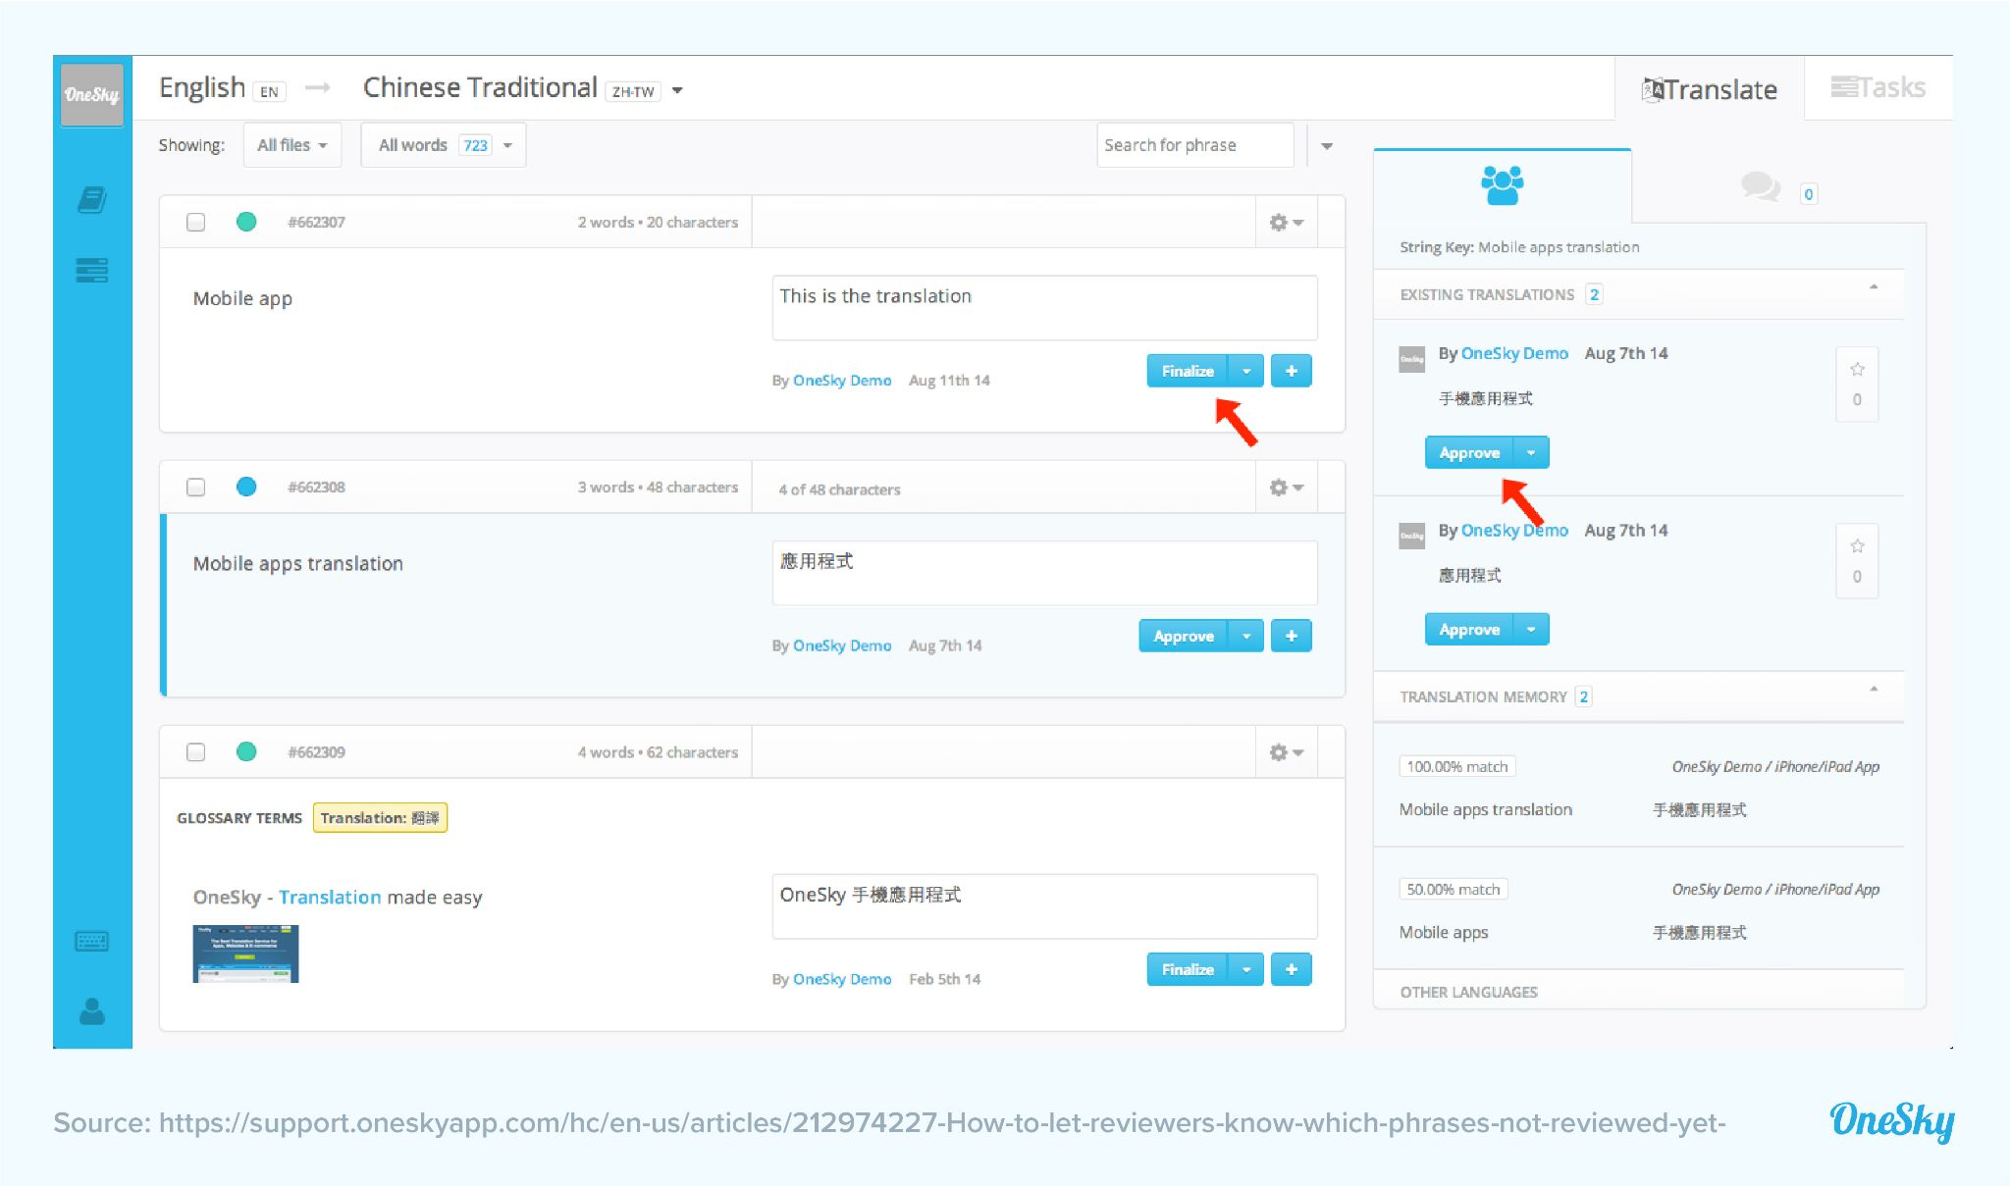Click the blue status dot of #662308
This screenshot has height=1186, width=2010.
coord(246,487)
